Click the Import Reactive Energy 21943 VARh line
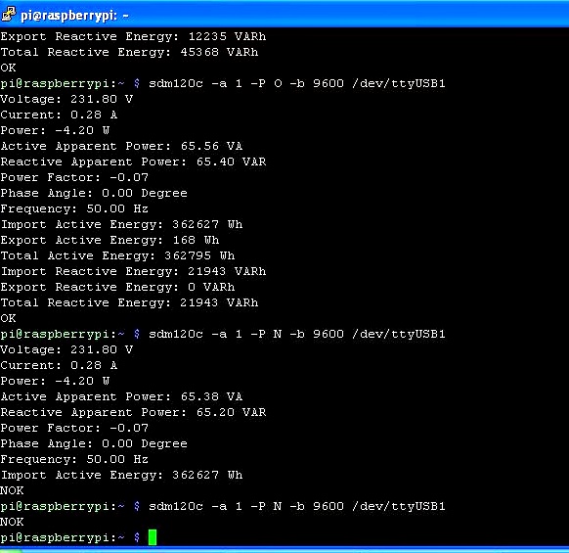 coord(133,271)
